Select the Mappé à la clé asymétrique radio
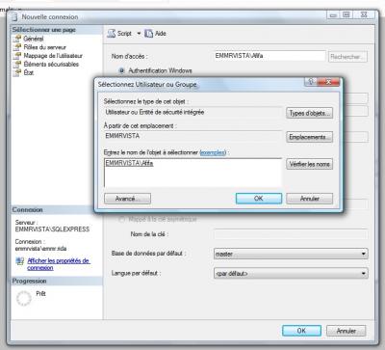Screen dimensions: 385x350 [121, 220]
